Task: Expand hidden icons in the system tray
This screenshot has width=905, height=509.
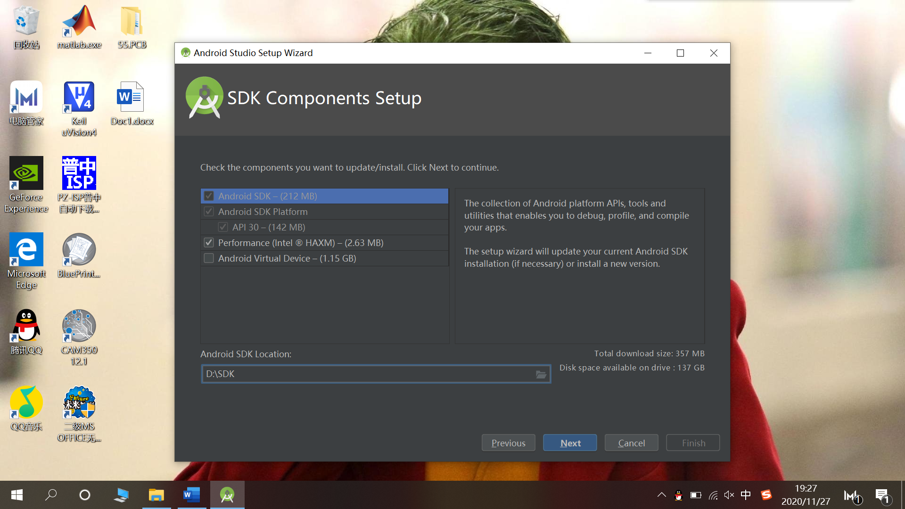Action: [x=661, y=495]
